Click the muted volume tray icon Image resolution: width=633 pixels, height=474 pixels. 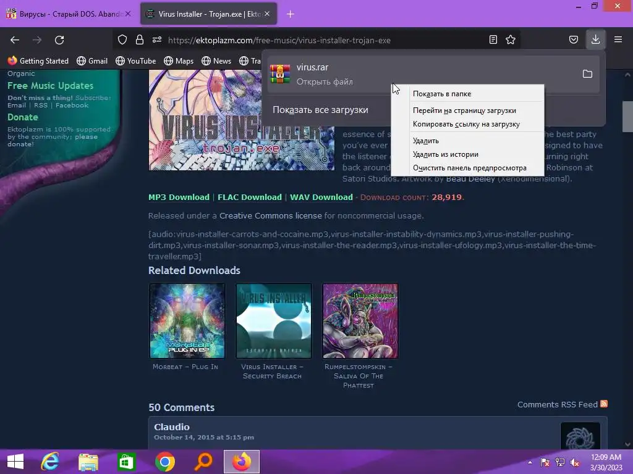(575, 462)
